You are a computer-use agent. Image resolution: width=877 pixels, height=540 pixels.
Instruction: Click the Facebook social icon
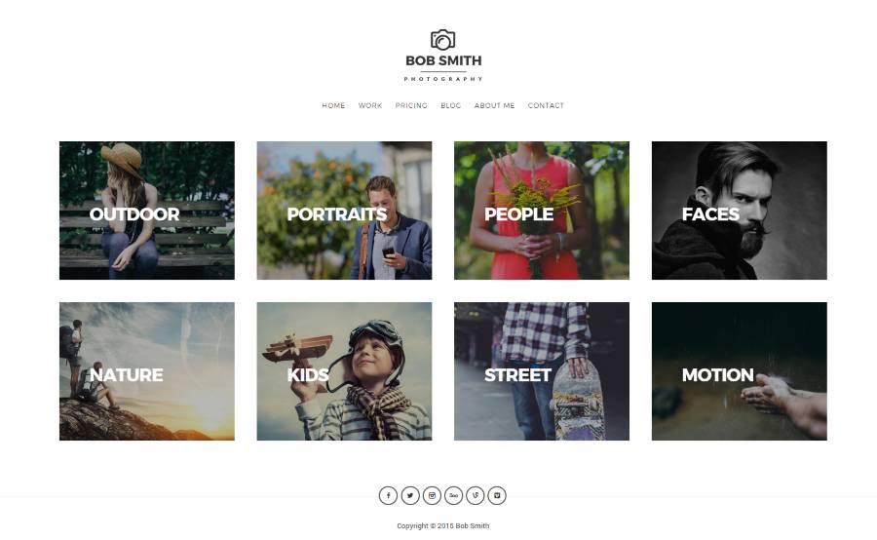pos(388,496)
